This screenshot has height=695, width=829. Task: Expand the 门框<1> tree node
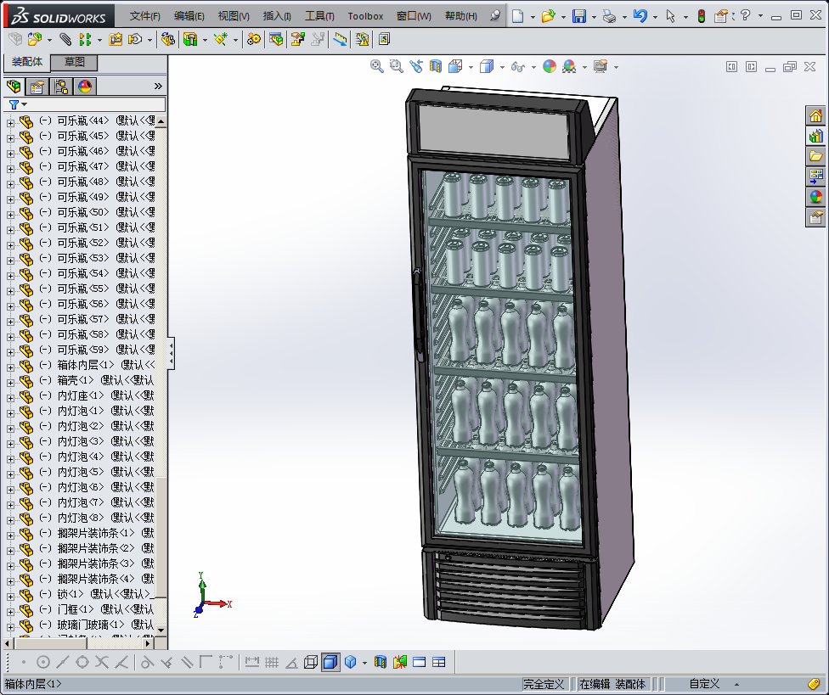10,612
